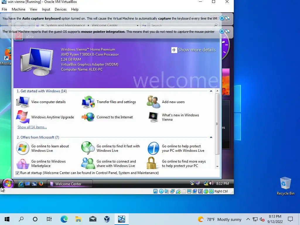Viewport: 300px width, 225px height.
Task: Click Show more details button
Action: coord(193,50)
